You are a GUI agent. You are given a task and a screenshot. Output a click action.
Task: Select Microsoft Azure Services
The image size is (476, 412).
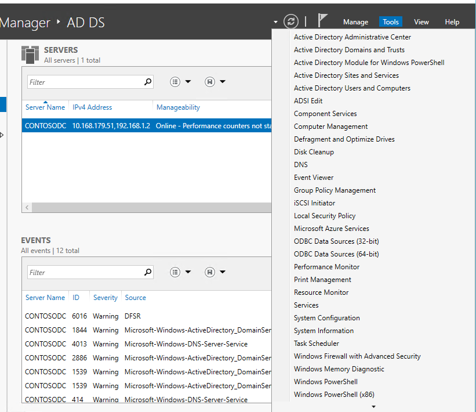click(331, 229)
